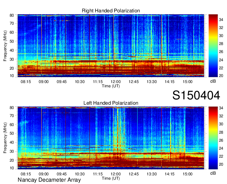Click the 34 dB value on lower colorbar
This screenshot has height=184, width=227.
tap(221, 108)
